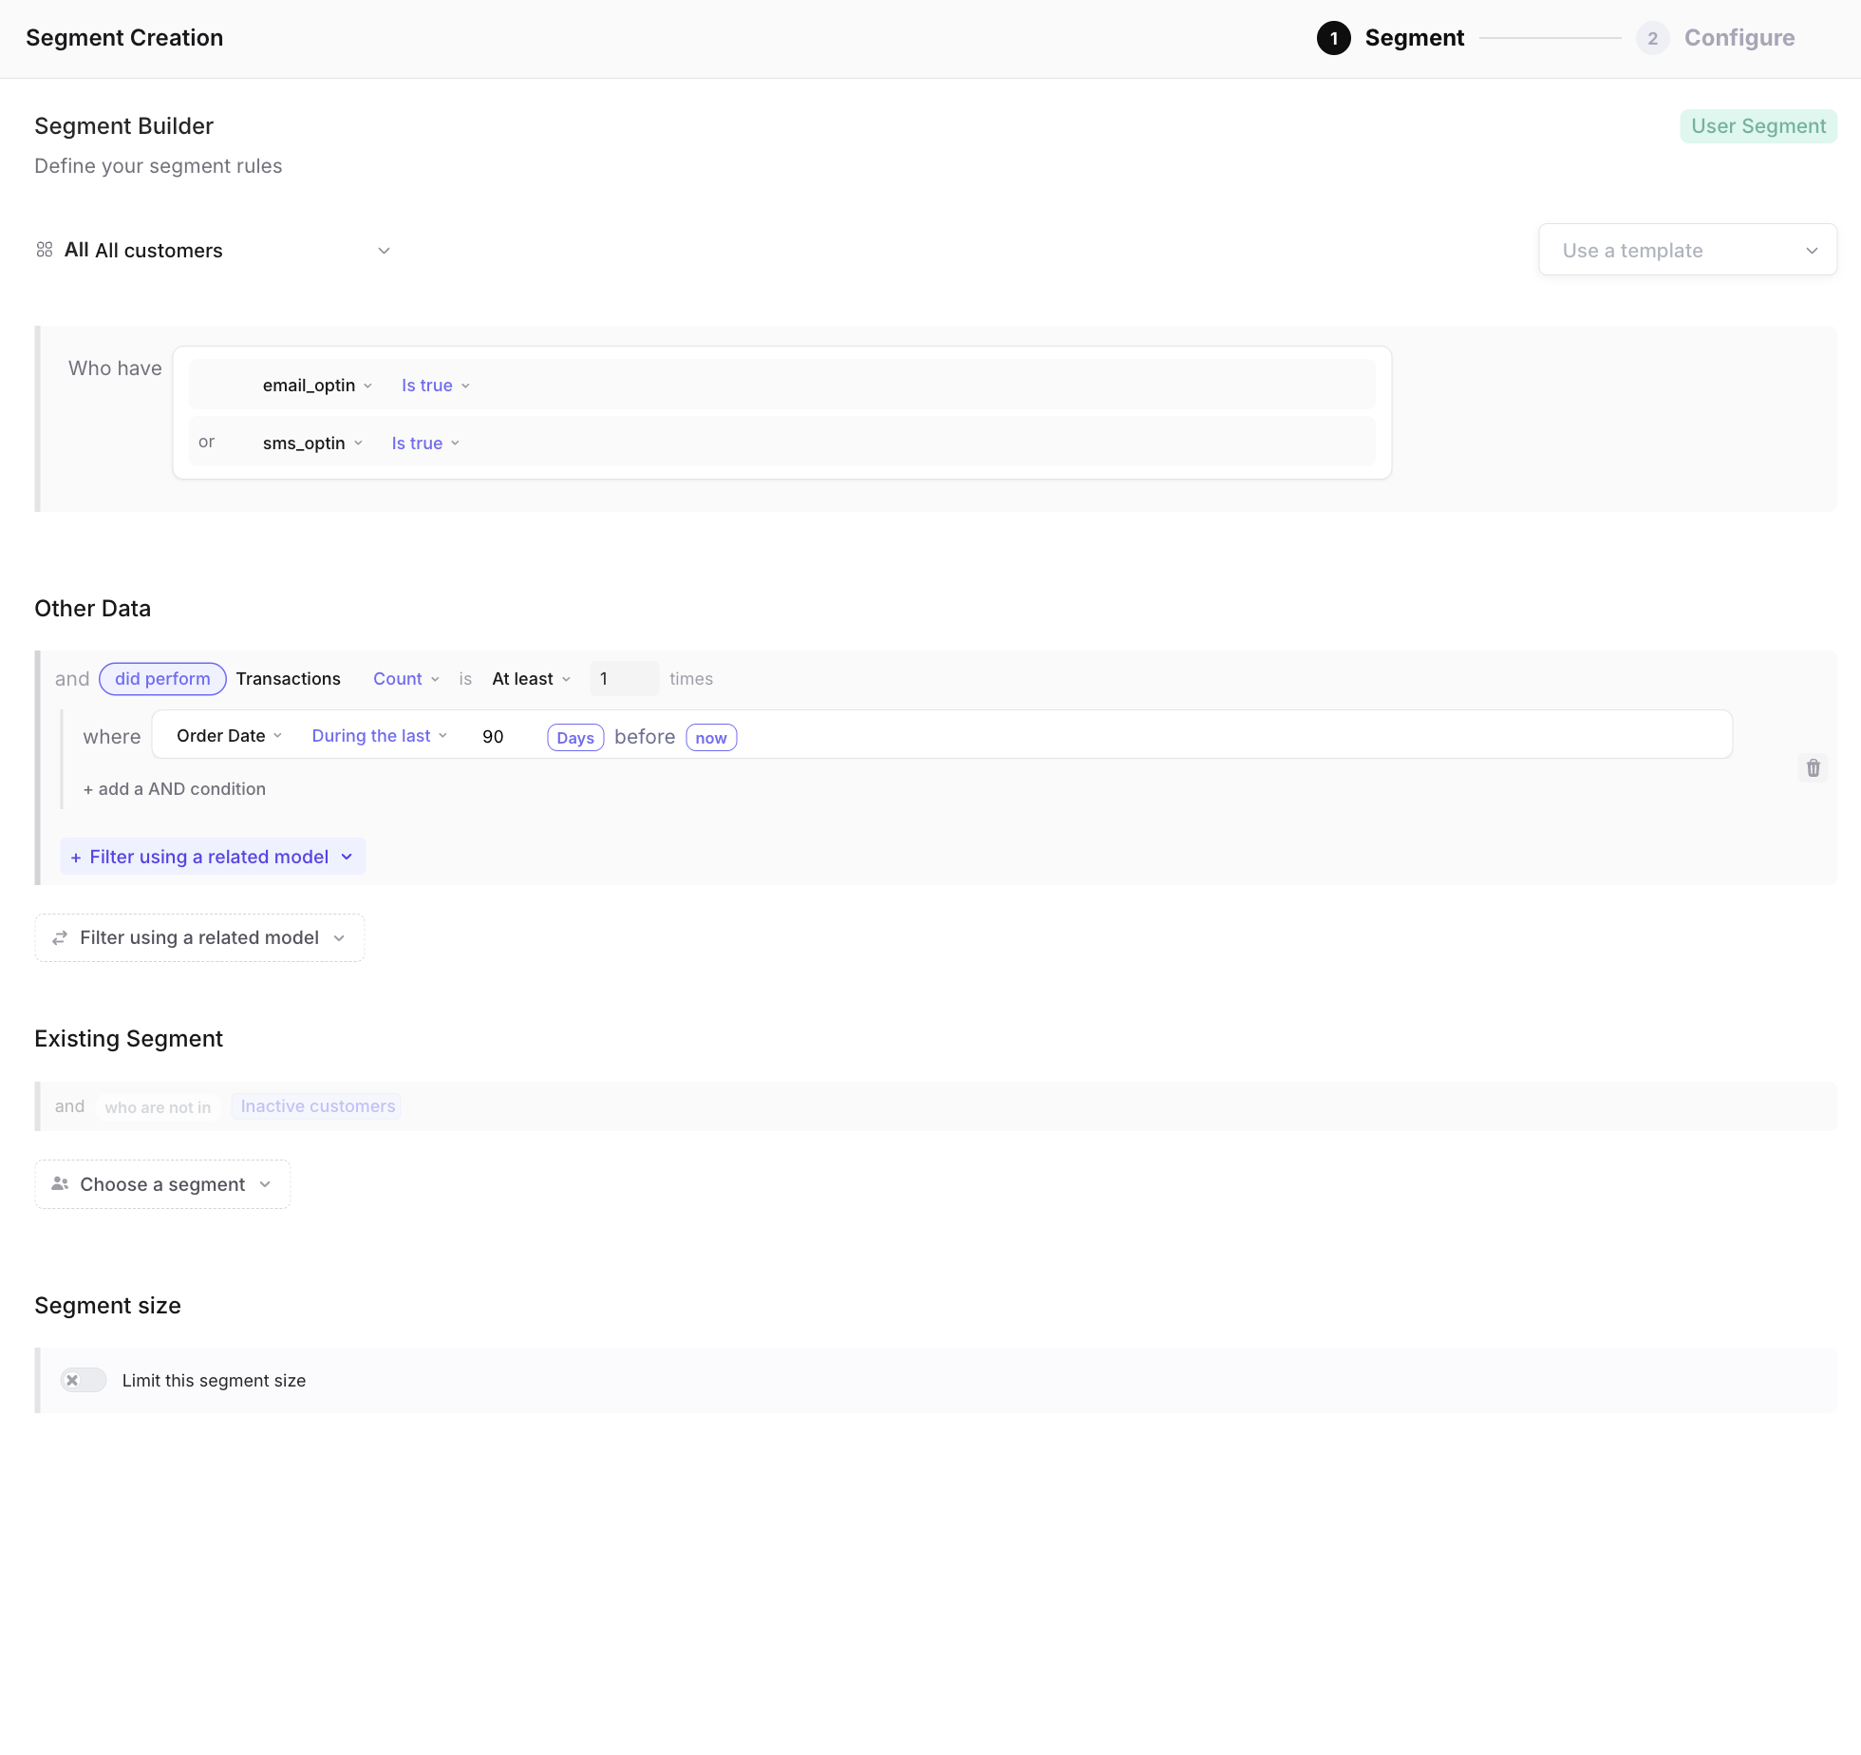1861x1755 pixels.
Task: Click the User Segment badge
Action: (1758, 126)
